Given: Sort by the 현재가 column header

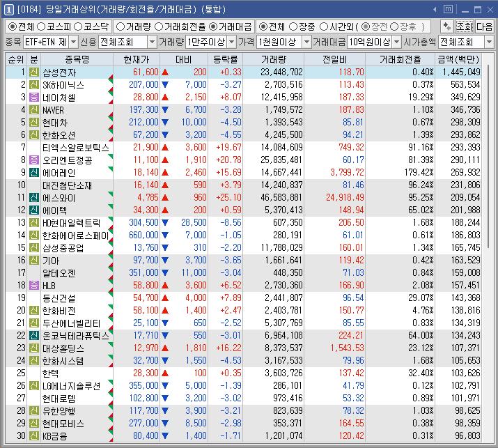Looking at the screenshot, I should click(137, 59).
